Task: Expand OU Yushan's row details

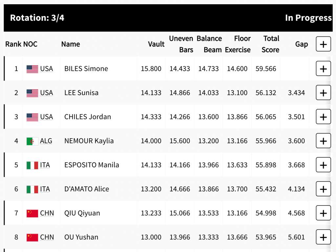Action: tap(323, 237)
